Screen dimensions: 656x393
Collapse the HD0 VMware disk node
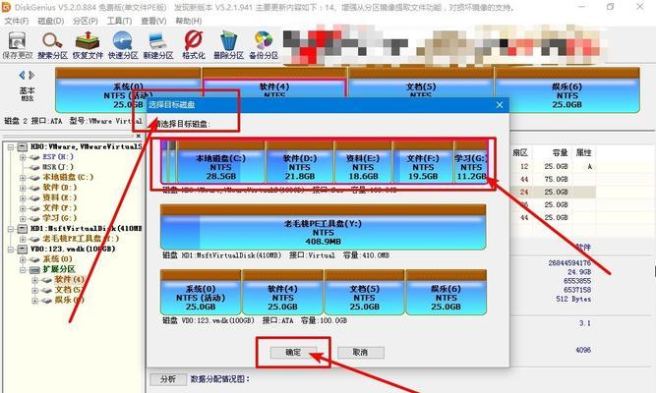pos(11,146)
